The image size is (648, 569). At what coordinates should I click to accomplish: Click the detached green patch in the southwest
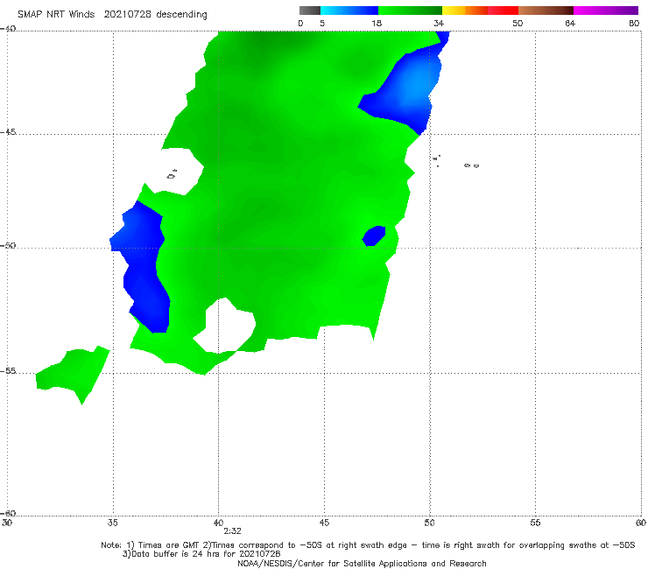(74, 375)
